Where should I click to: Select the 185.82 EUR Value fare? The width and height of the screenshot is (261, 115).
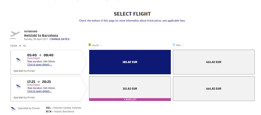(130, 62)
